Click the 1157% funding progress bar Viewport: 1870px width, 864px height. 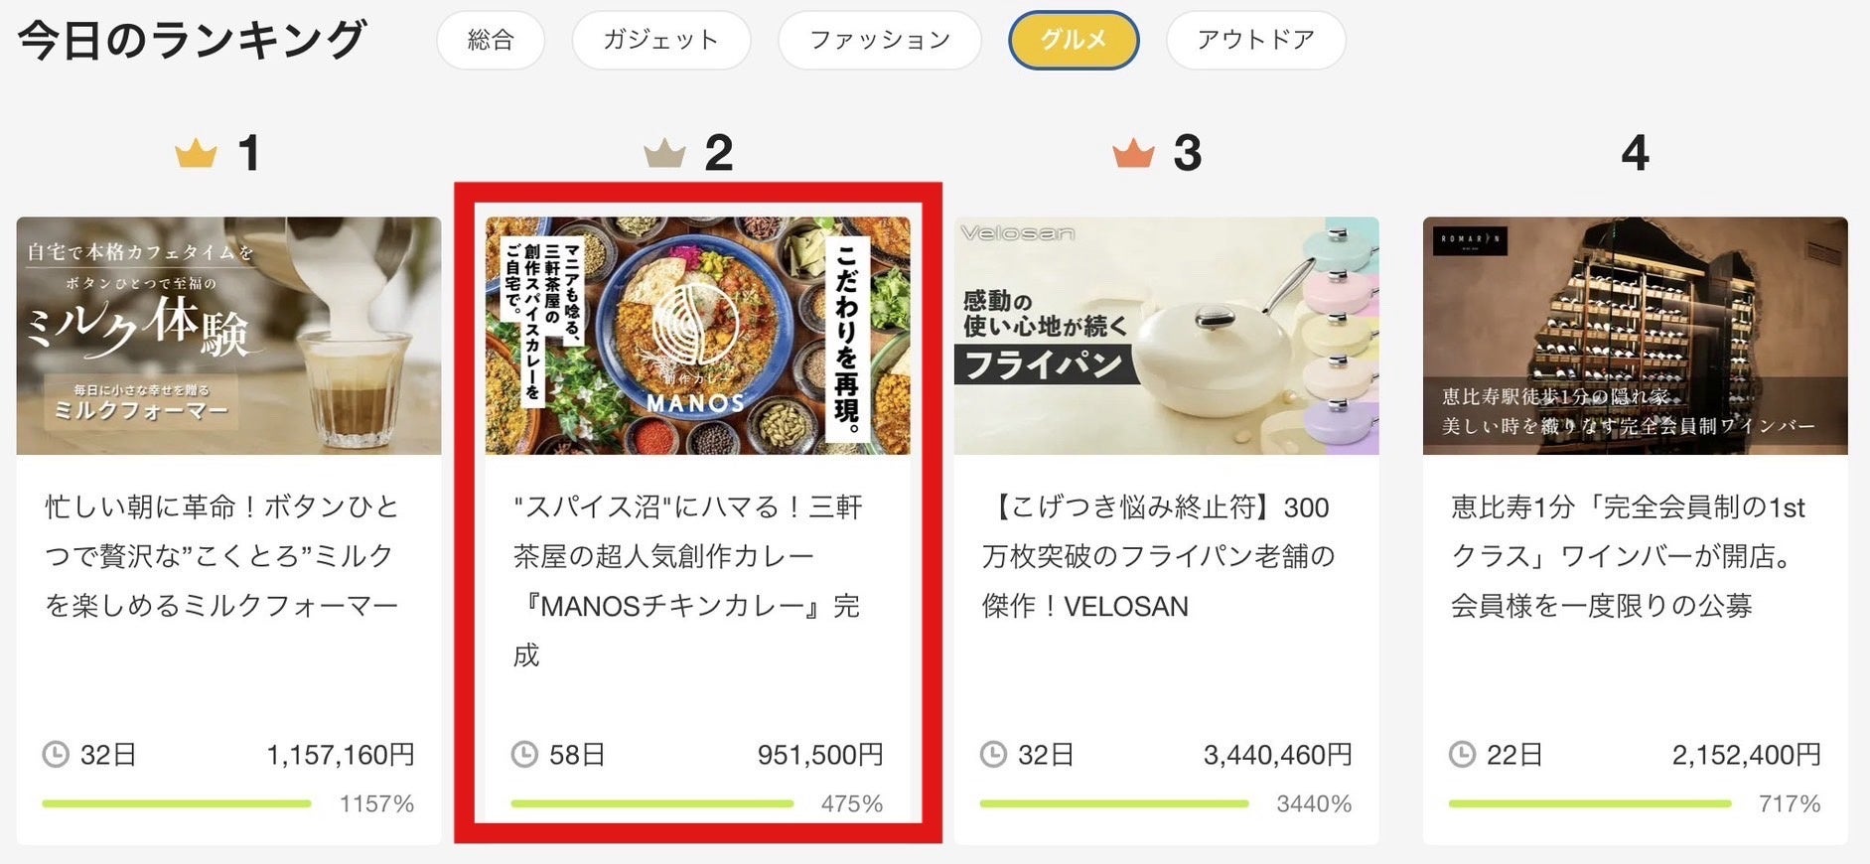177,803
